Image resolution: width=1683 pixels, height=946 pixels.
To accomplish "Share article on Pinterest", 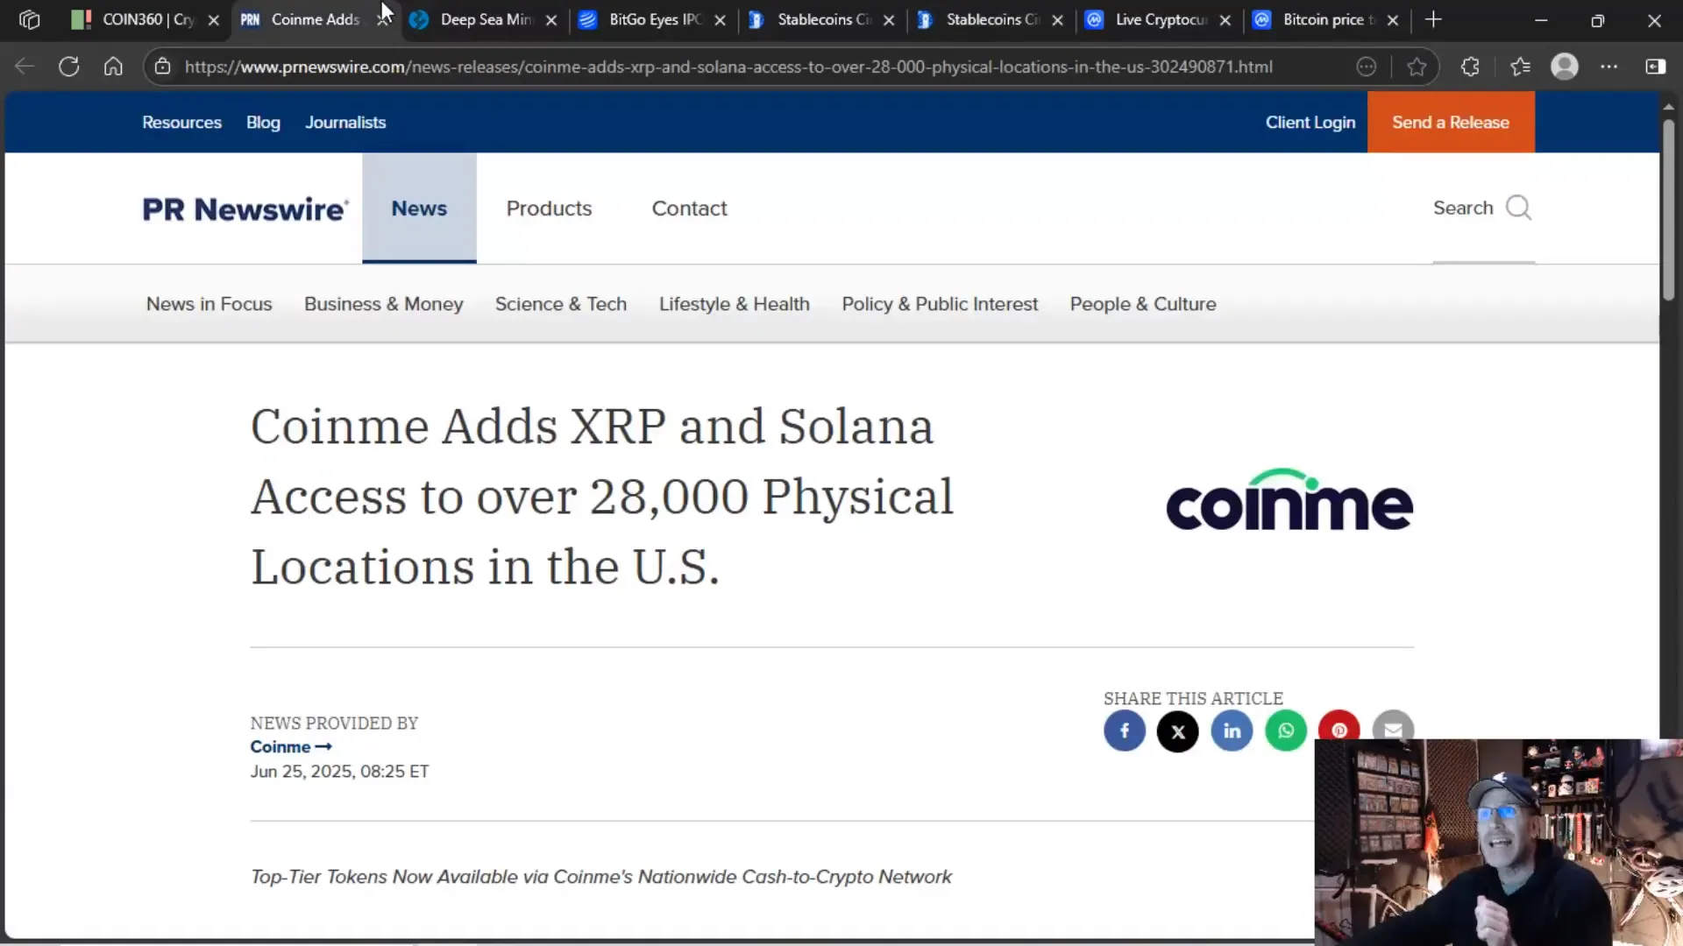I will pos(1339,727).
